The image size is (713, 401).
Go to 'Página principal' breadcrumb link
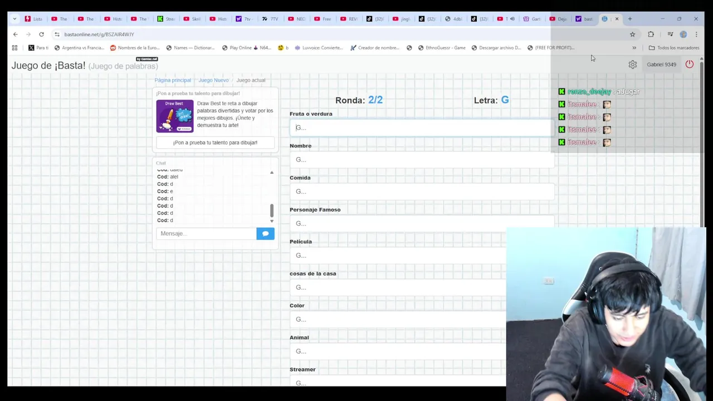pyautogui.click(x=173, y=80)
